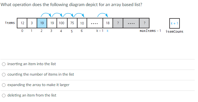Click the "items" array label

[10, 23]
